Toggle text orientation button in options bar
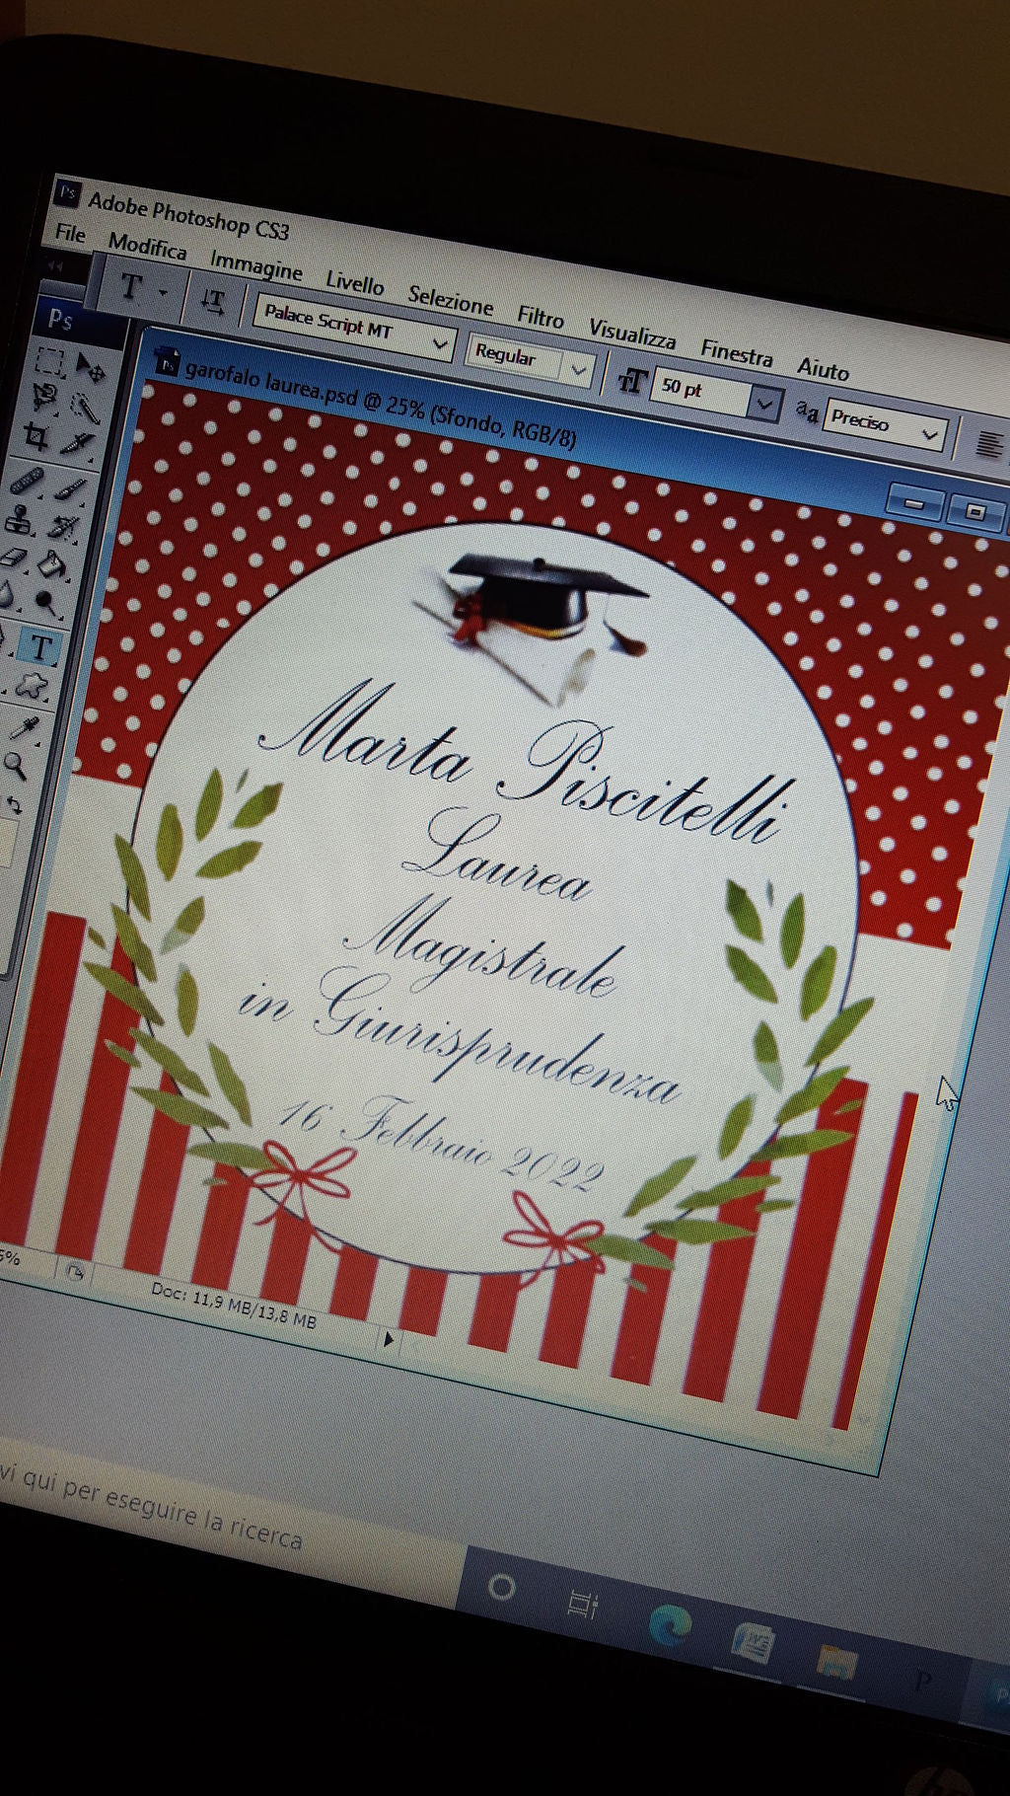Screen dimensions: 1010x1796 click(x=212, y=300)
